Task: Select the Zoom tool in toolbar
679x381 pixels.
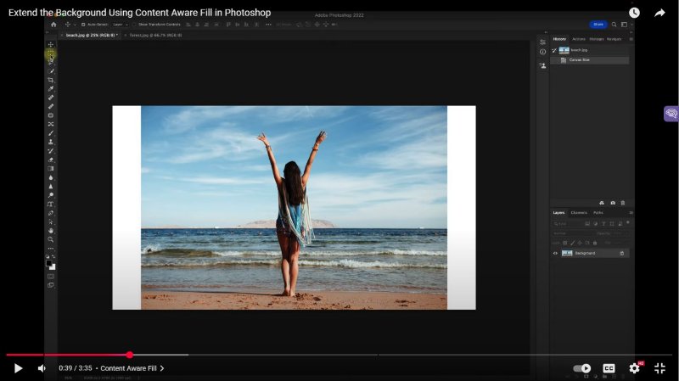Action: [51, 239]
